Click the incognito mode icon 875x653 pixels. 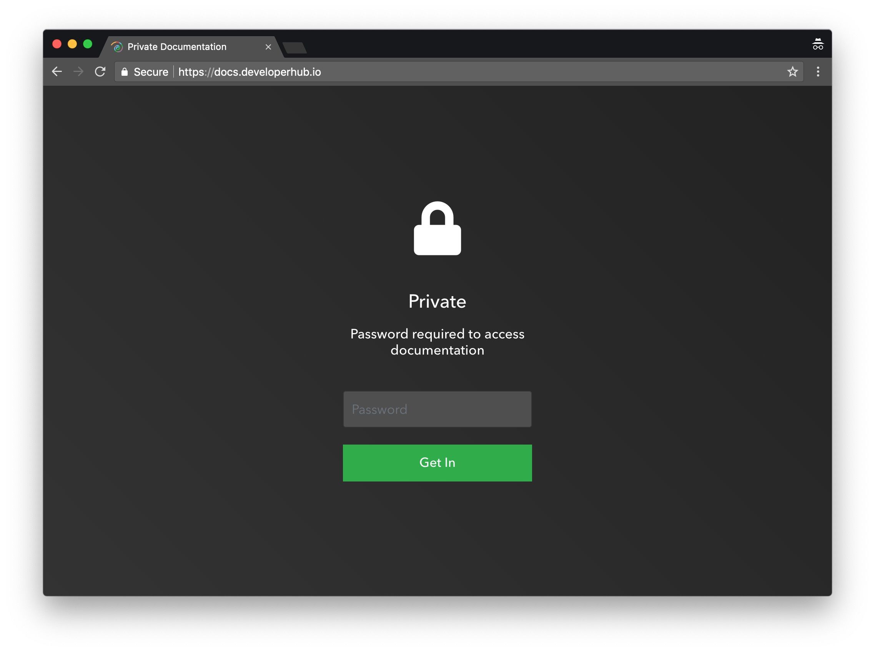818,44
